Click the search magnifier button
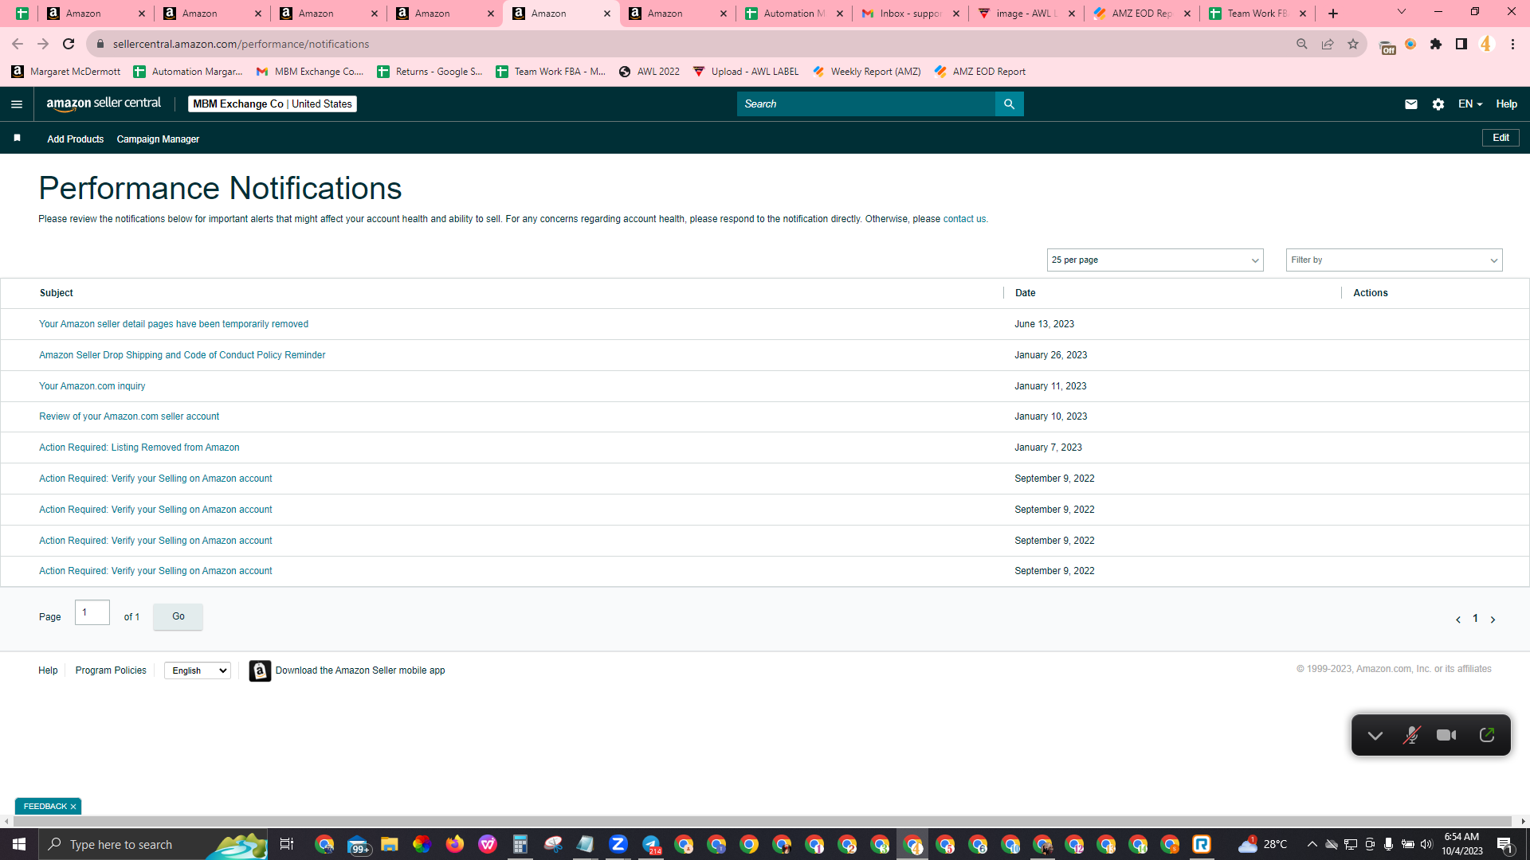 click(1009, 104)
